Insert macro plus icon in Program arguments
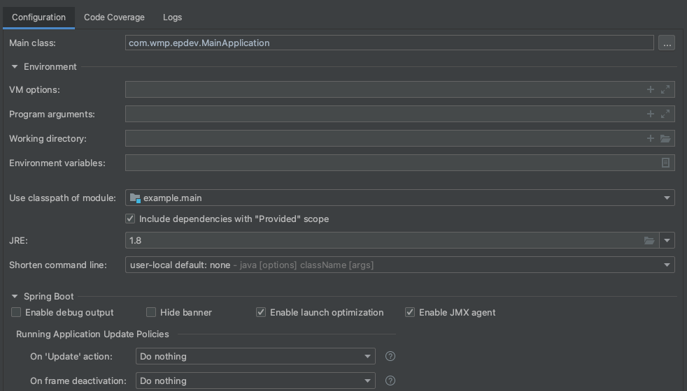The height and width of the screenshot is (391, 687). (x=650, y=114)
